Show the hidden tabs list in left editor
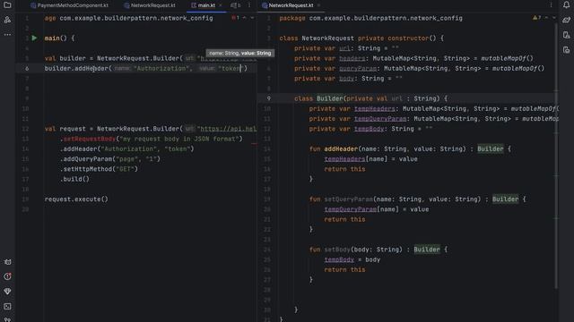 coord(236,5)
